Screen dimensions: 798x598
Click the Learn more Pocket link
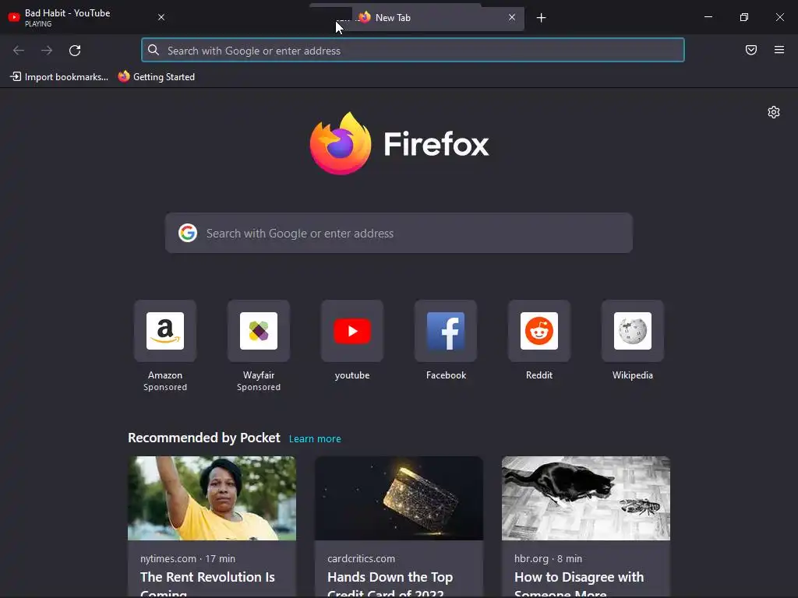[315, 439]
